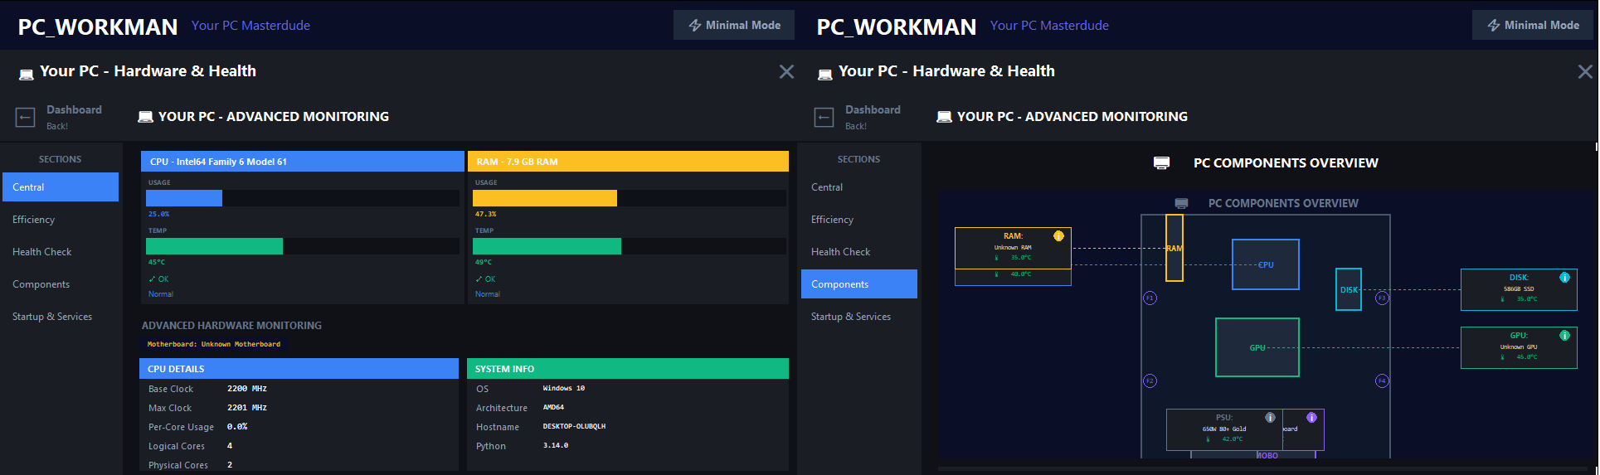Click the highlighted Components tab in Components-section window

point(859,284)
